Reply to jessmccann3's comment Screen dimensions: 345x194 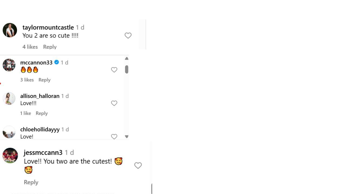tap(31, 182)
